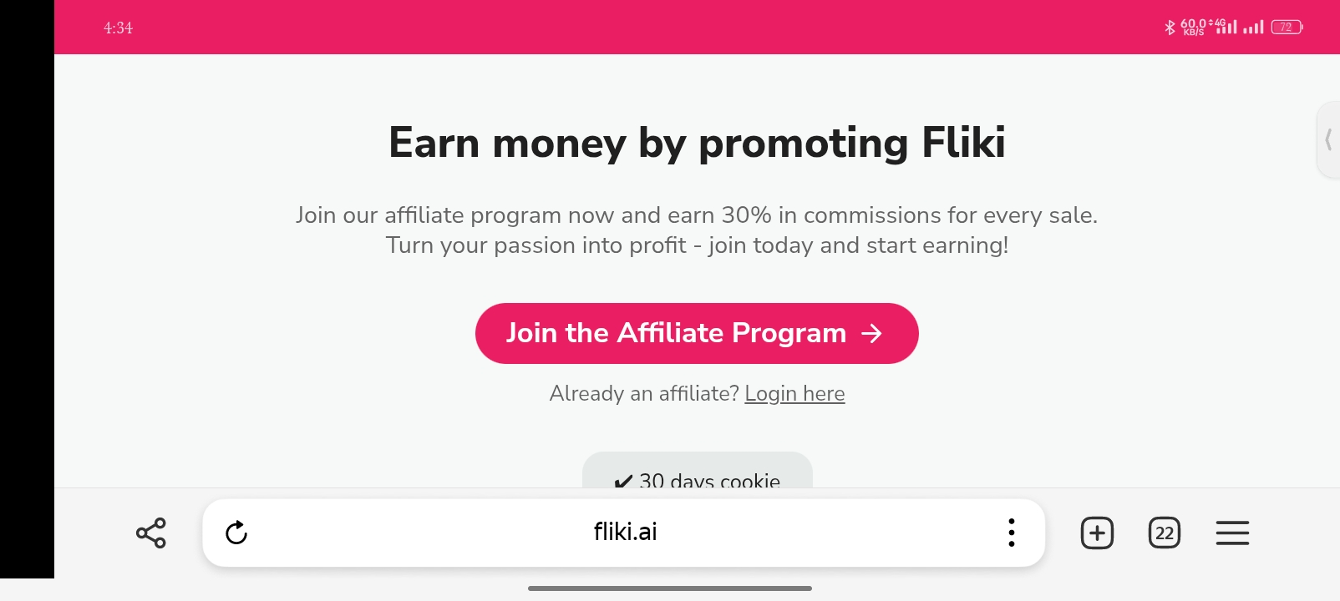Follow the Login here link
Screen dimensions: 1340x601
[x=794, y=393]
